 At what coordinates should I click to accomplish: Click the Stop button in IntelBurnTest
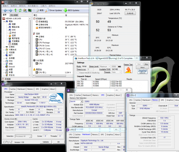[x=146, y=64]
